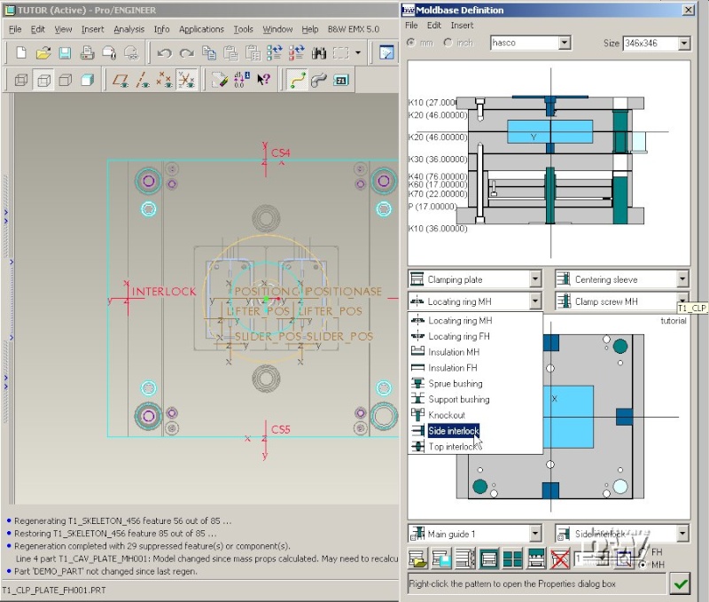The width and height of the screenshot is (709, 602).
Task: Click the dimension tolerance display icon
Action: [x=241, y=80]
